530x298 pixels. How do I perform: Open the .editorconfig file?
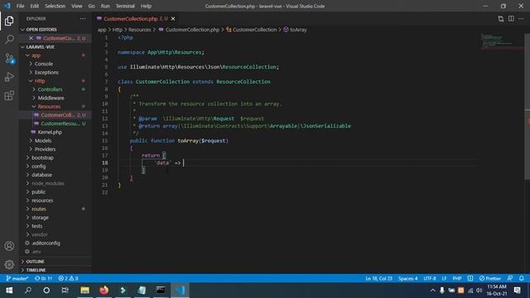[x=55, y=243]
